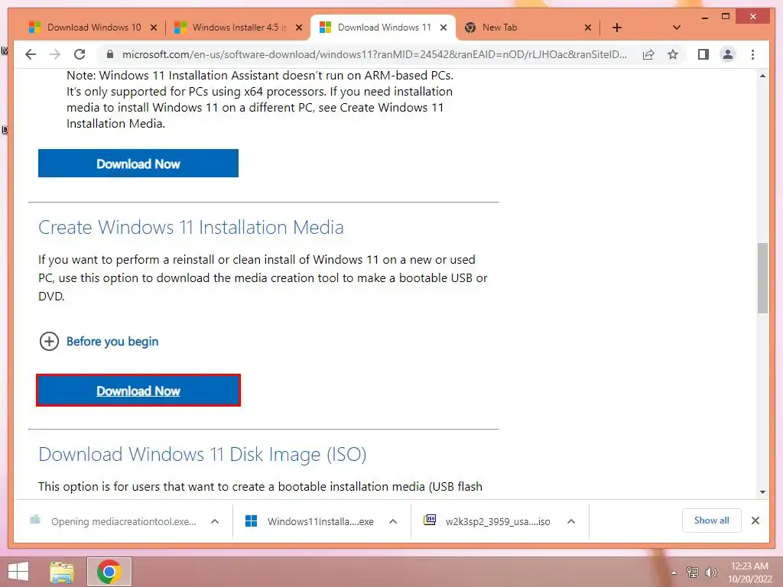Expand the Before you begin section

point(49,342)
